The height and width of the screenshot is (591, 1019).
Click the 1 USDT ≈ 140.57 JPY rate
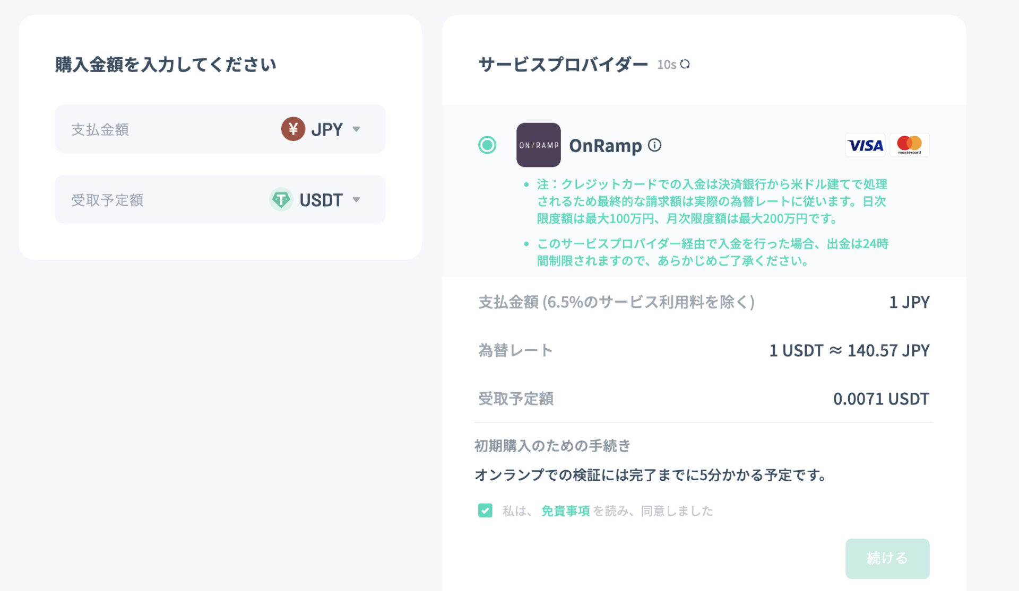tap(849, 350)
